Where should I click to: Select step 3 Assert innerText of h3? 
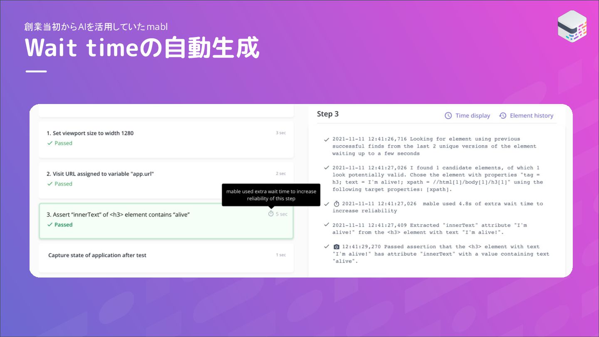tap(166, 221)
